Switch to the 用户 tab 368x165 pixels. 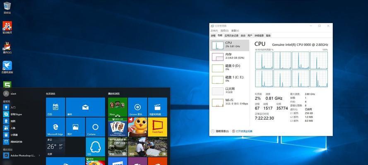[250, 35]
